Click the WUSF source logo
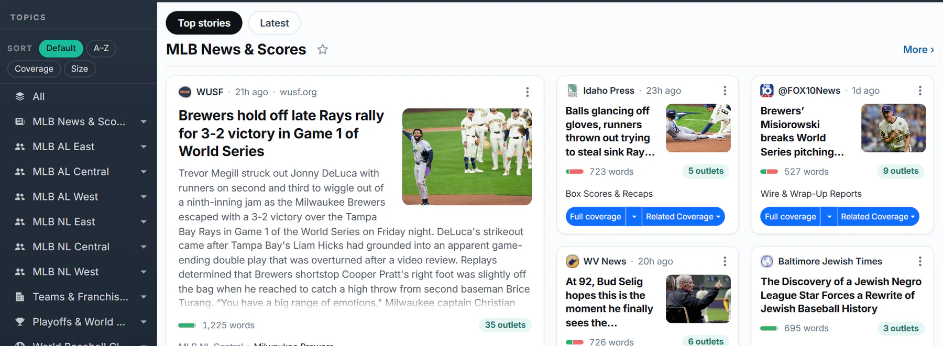Image resolution: width=943 pixels, height=346 pixels. [x=185, y=92]
